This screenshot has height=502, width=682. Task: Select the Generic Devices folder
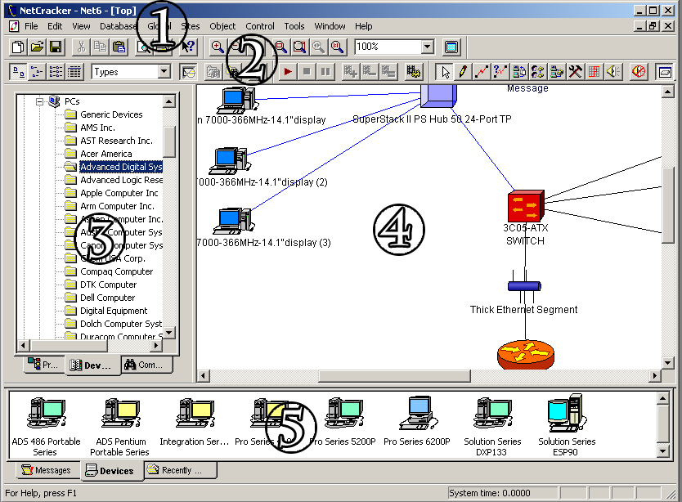111,114
